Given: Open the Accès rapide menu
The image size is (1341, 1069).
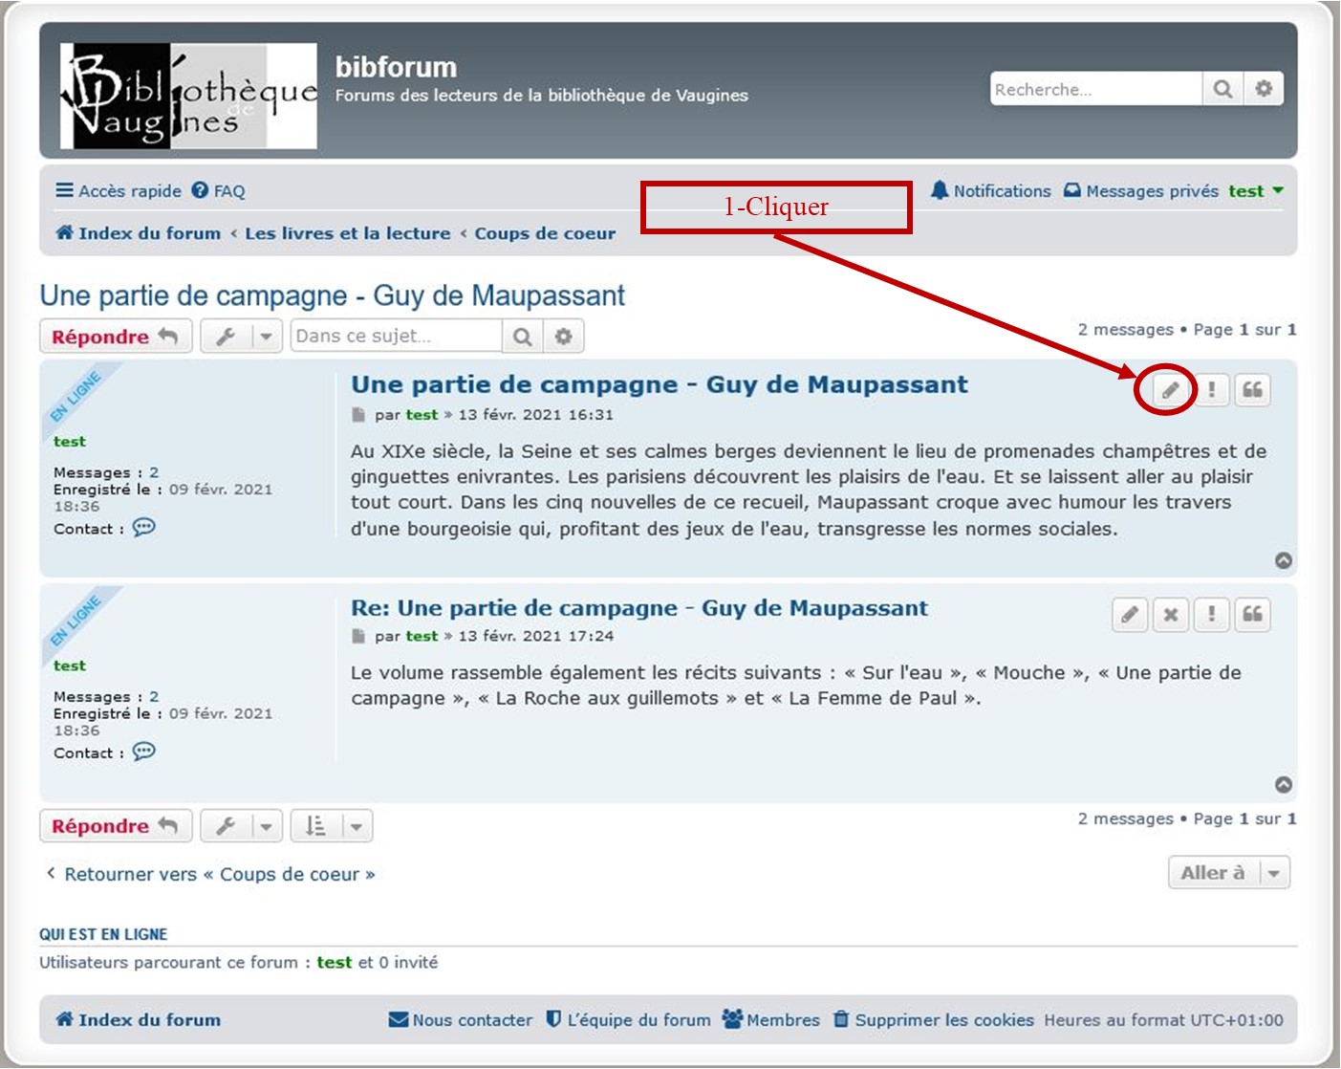Looking at the screenshot, I should [x=119, y=191].
